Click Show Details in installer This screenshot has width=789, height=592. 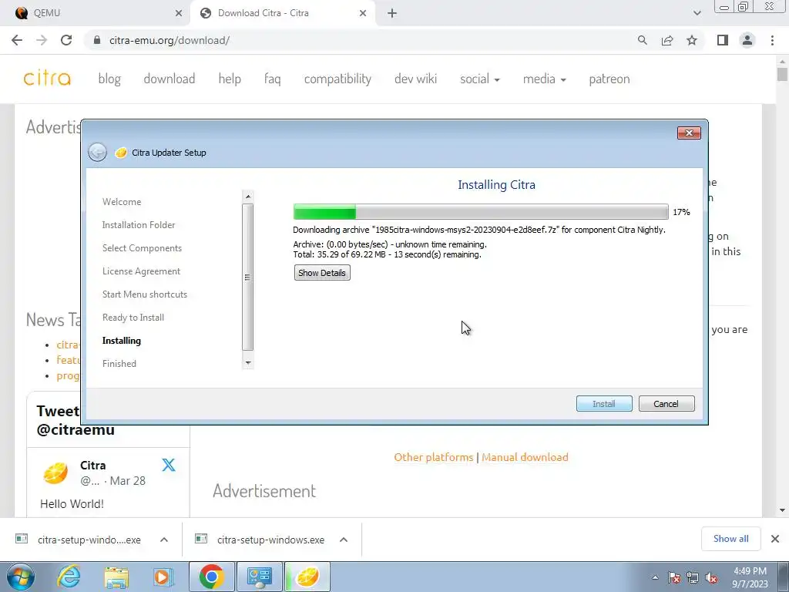coord(322,273)
